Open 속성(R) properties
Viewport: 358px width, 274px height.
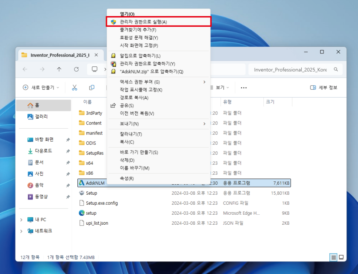(x=159, y=178)
